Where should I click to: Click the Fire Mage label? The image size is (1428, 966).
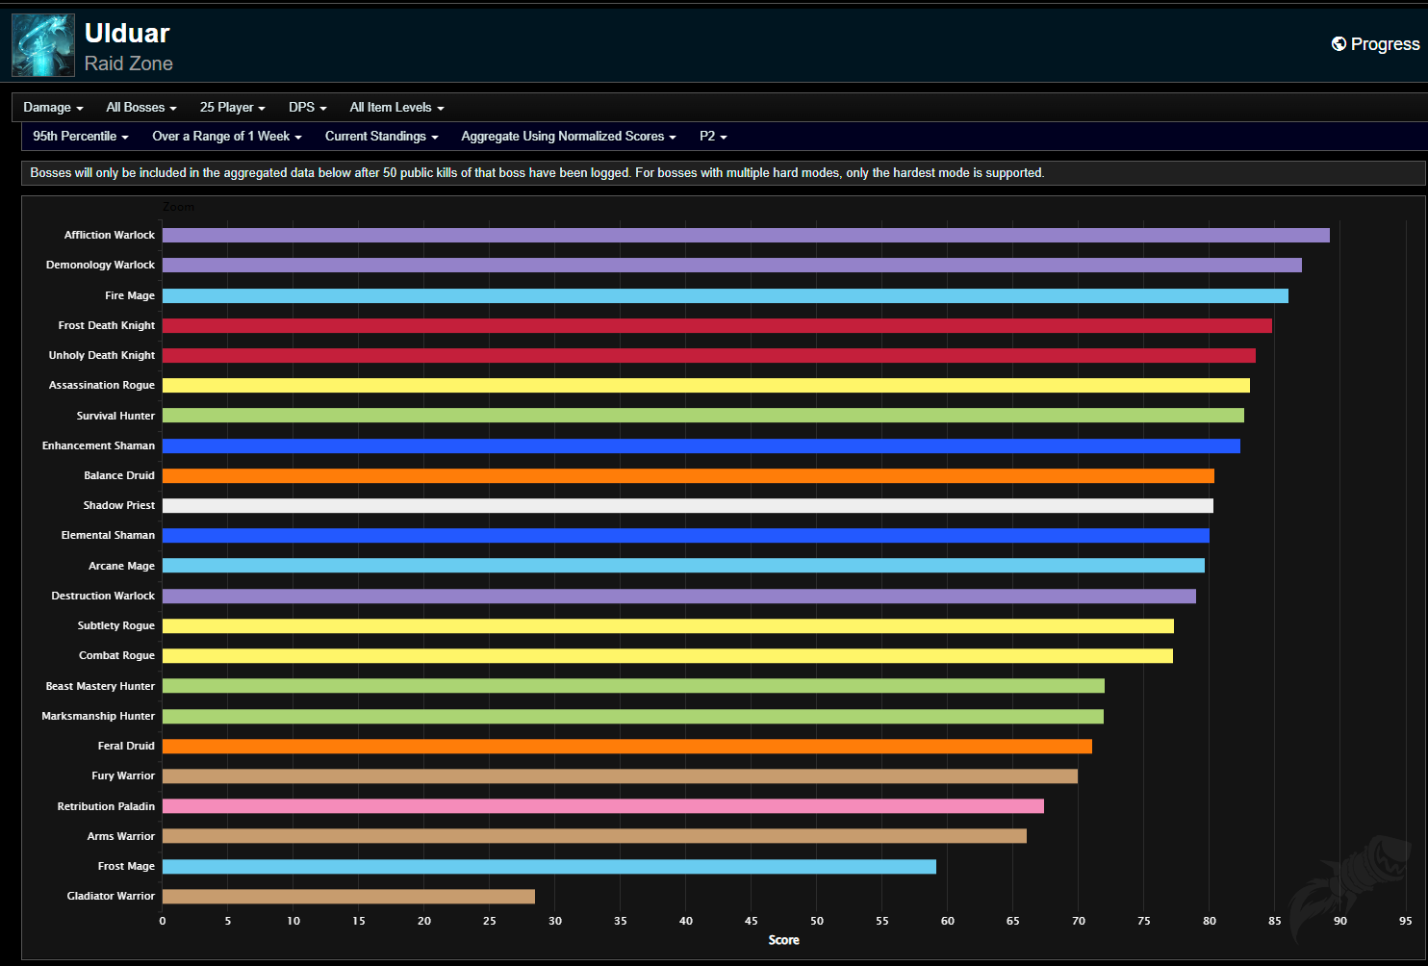[130, 295]
